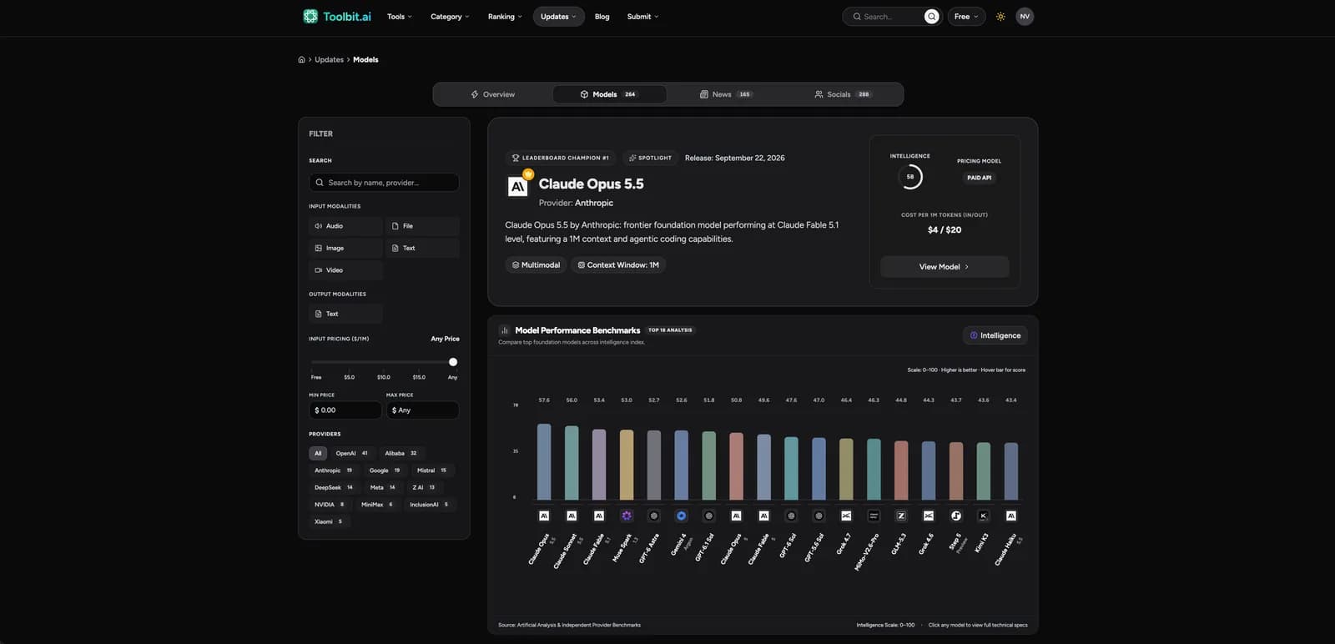Click the Gemini 4 logo in chart

coord(681,516)
